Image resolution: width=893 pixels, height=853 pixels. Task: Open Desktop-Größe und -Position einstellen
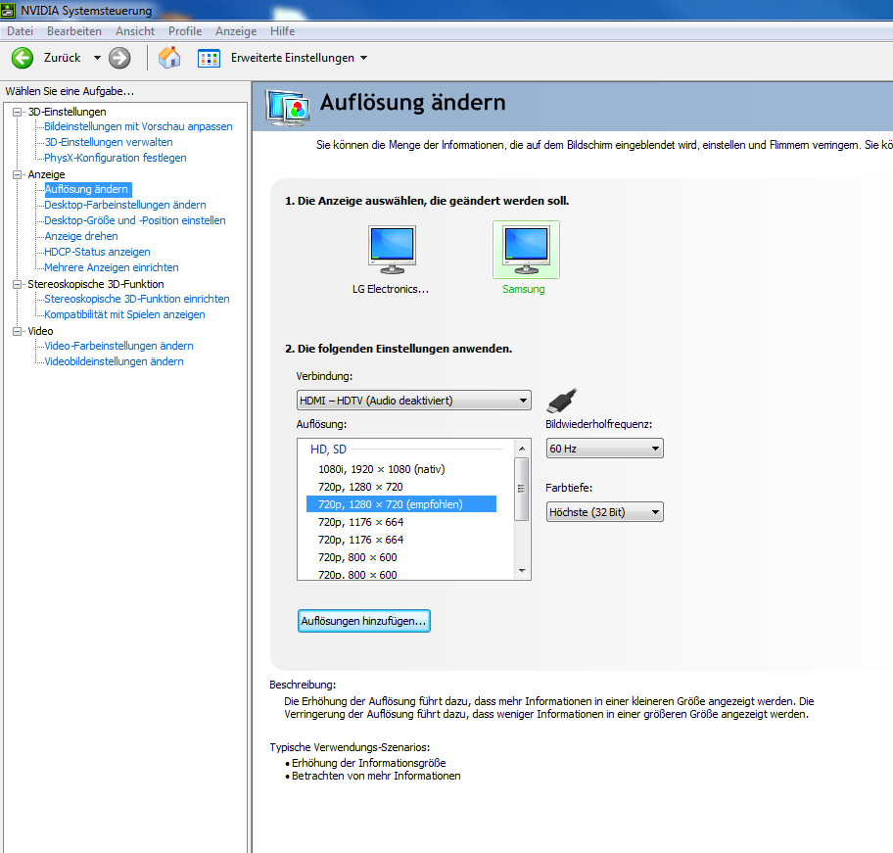click(x=135, y=220)
